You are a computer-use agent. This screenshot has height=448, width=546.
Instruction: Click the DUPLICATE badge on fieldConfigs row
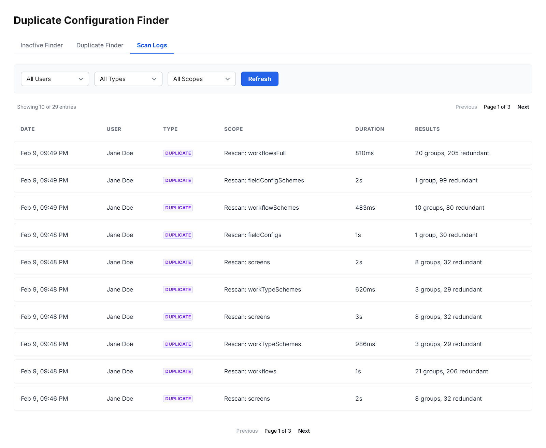tap(178, 235)
